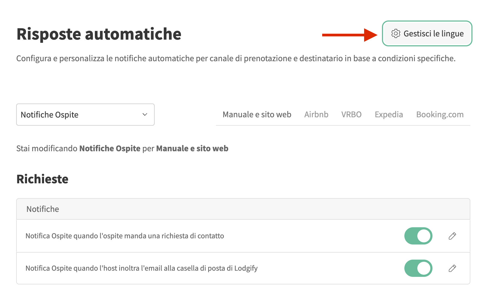Click the chevron arrow in Notifiche Ospite selector
This screenshot has width=486, height=296.
click(x=145, y=115)
